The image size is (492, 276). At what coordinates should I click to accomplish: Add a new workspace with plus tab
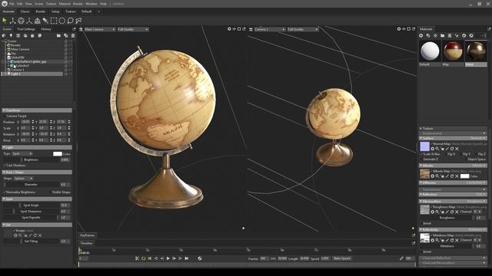coord(99,11)
